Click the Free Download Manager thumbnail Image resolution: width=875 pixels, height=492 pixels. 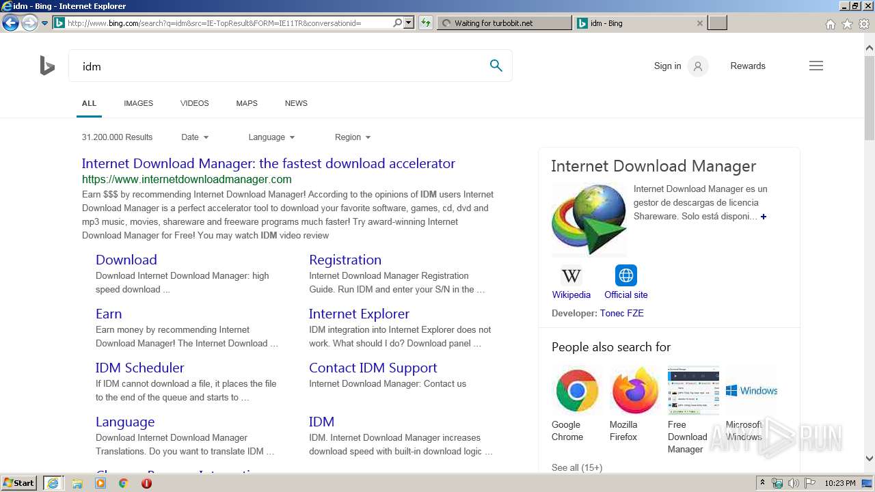click(693, 390)
